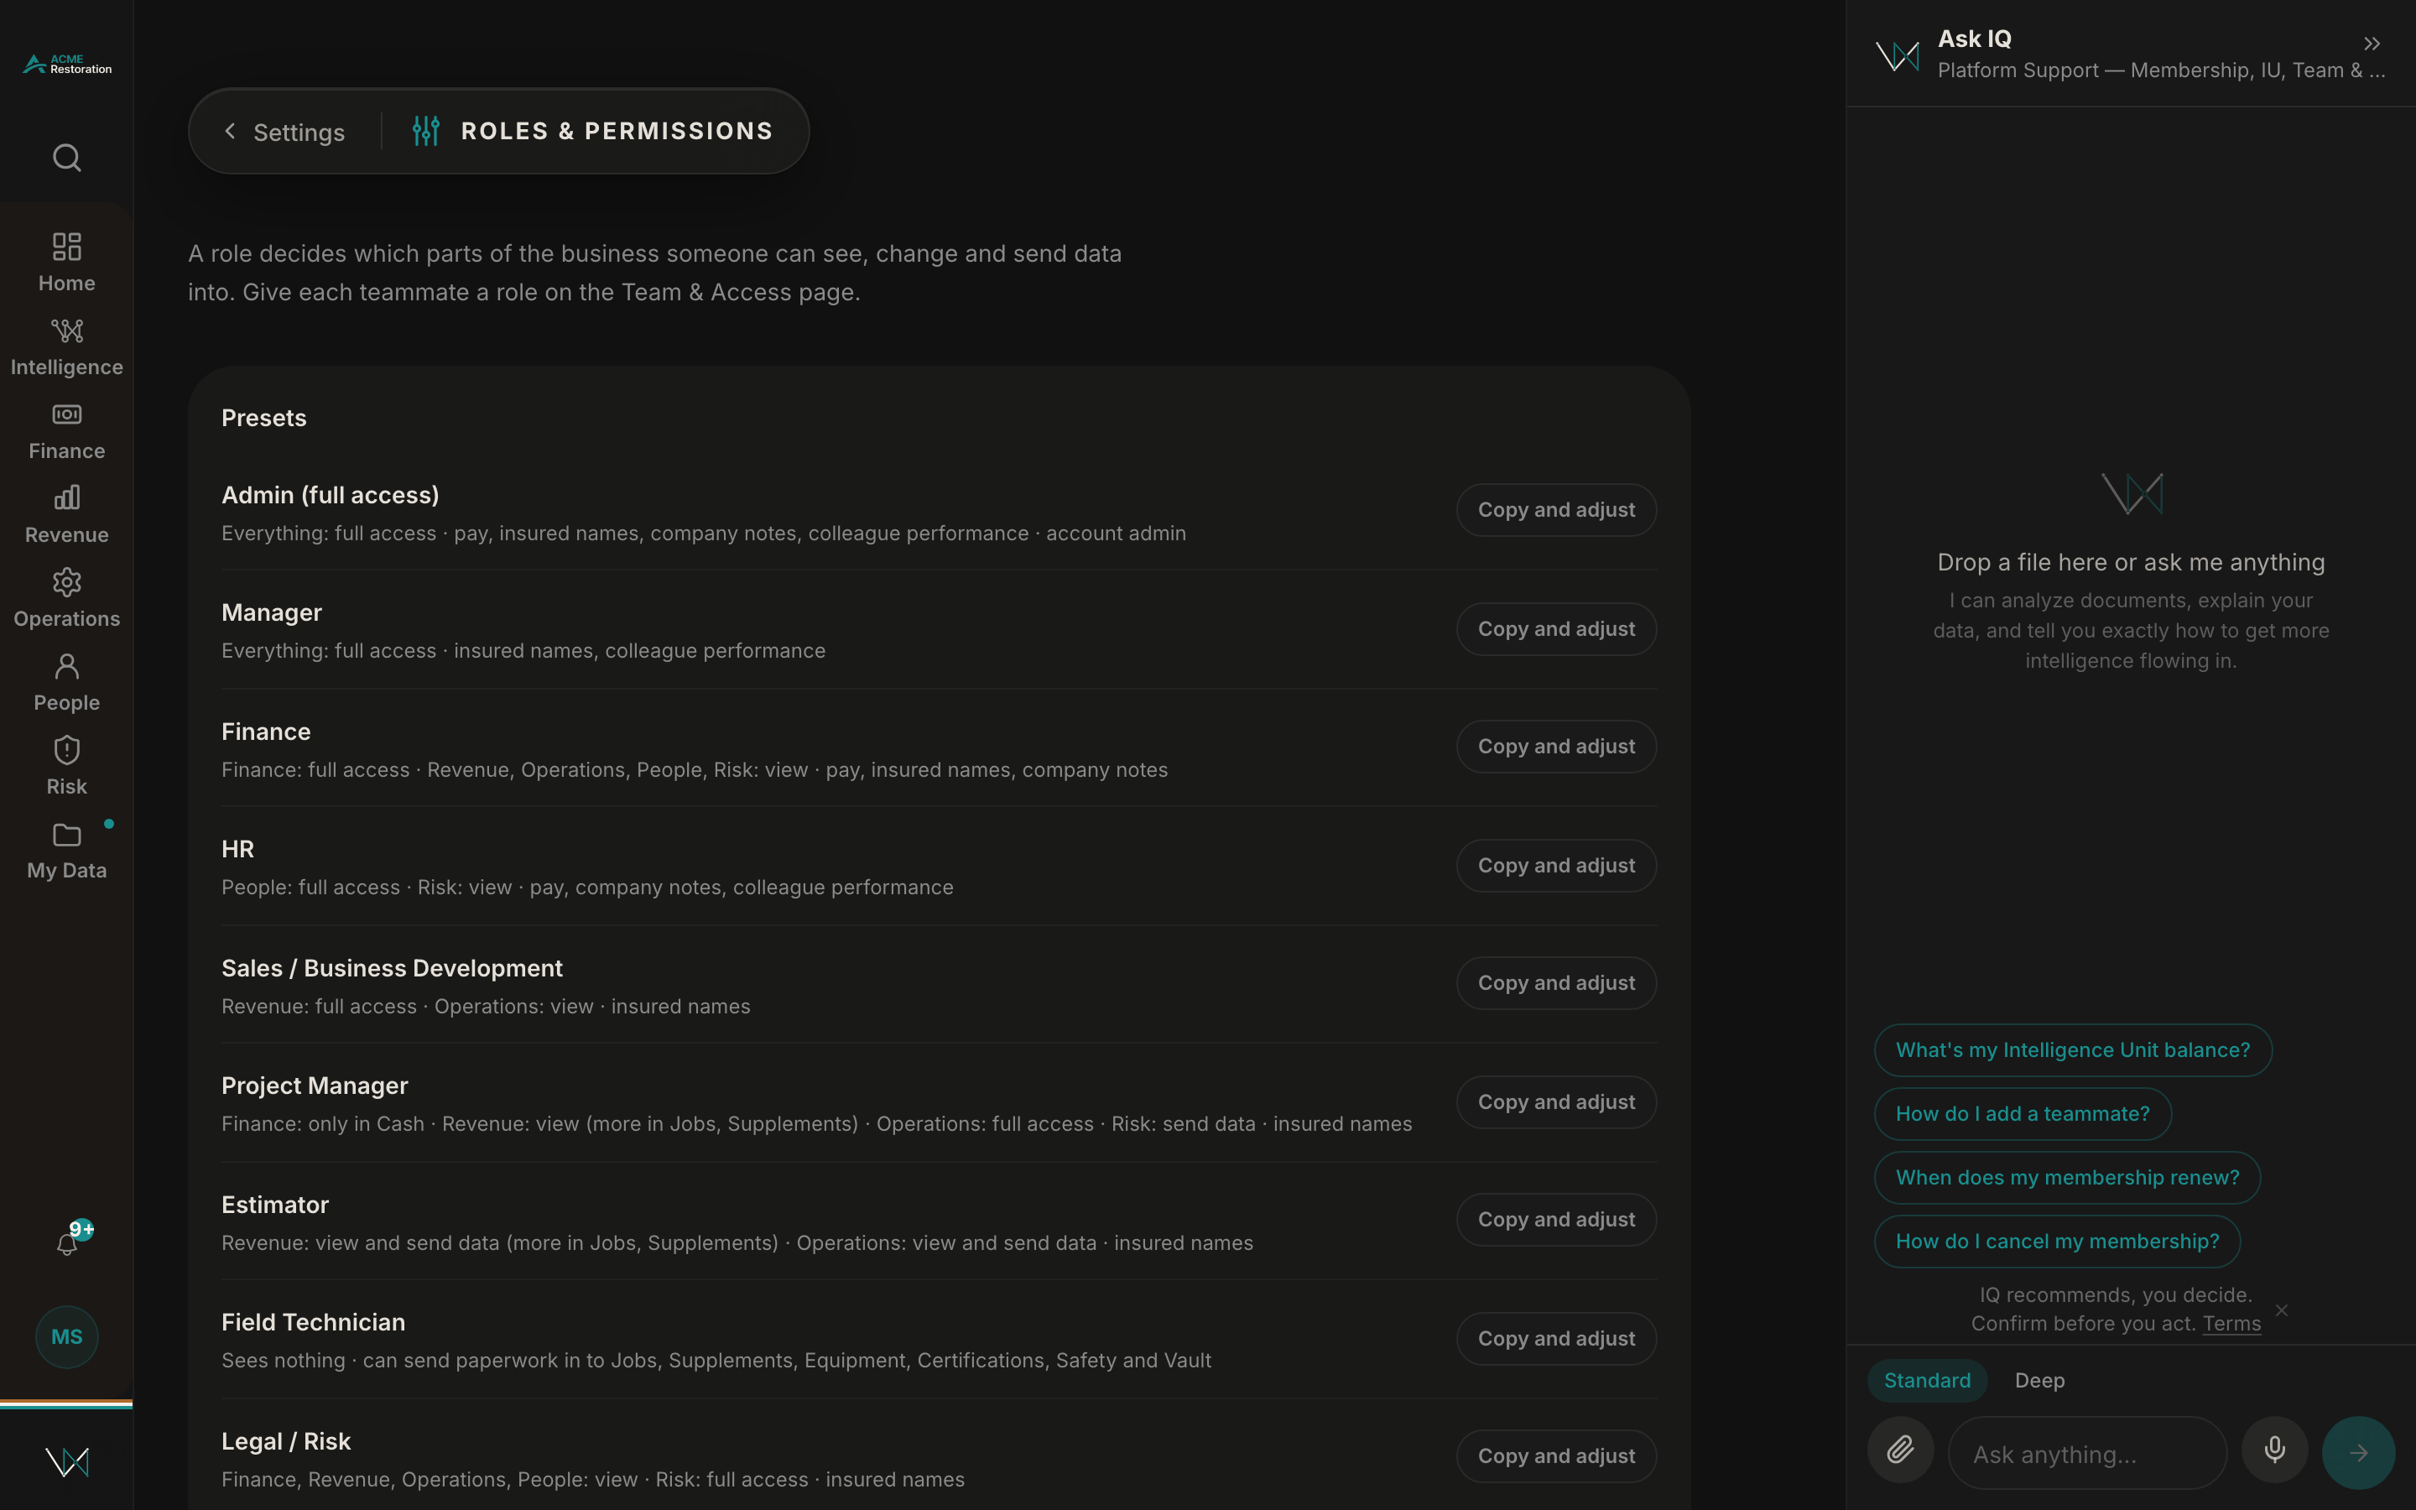The width and height of the screenshot is (2416, 1510).
Task: Copy and adjust the Field Technician preset
Action: (x=1556, y=1338)
